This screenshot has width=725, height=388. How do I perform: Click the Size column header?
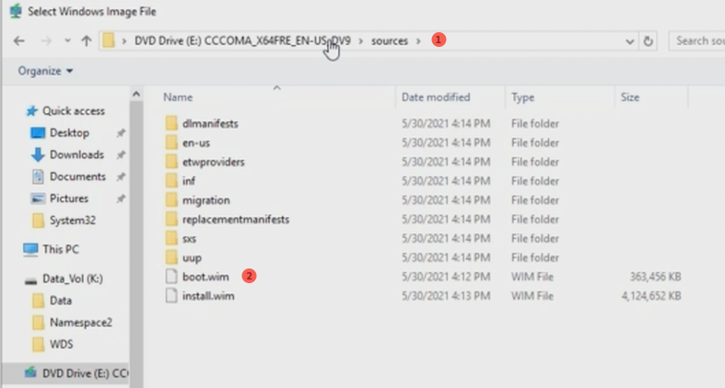[x=630, y=97]
